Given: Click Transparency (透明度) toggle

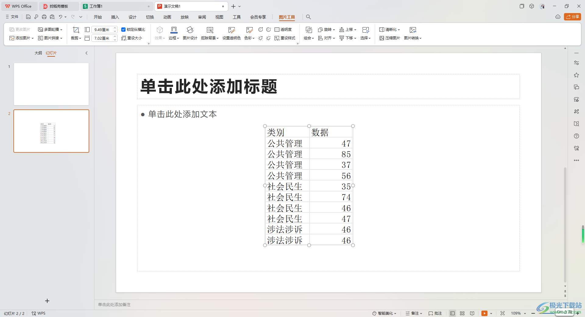Looking at the screenshot, I should pos(283,30).
